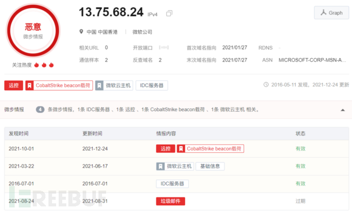Click the 有效 status in the 2016-07-01 row

300,183
